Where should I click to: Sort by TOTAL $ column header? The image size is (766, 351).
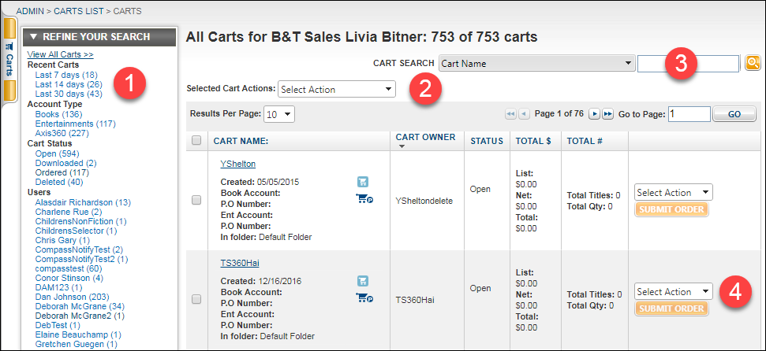pyautogui.click(x=533, y=141)
